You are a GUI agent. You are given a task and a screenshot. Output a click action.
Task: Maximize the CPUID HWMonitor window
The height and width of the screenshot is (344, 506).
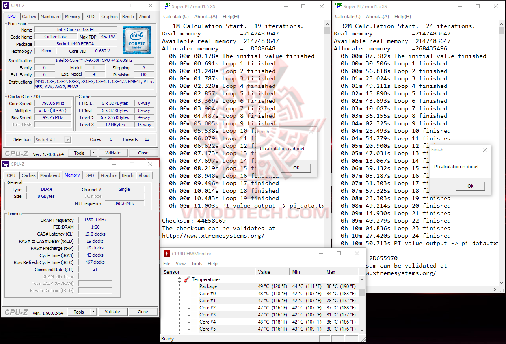pos(339,253)
